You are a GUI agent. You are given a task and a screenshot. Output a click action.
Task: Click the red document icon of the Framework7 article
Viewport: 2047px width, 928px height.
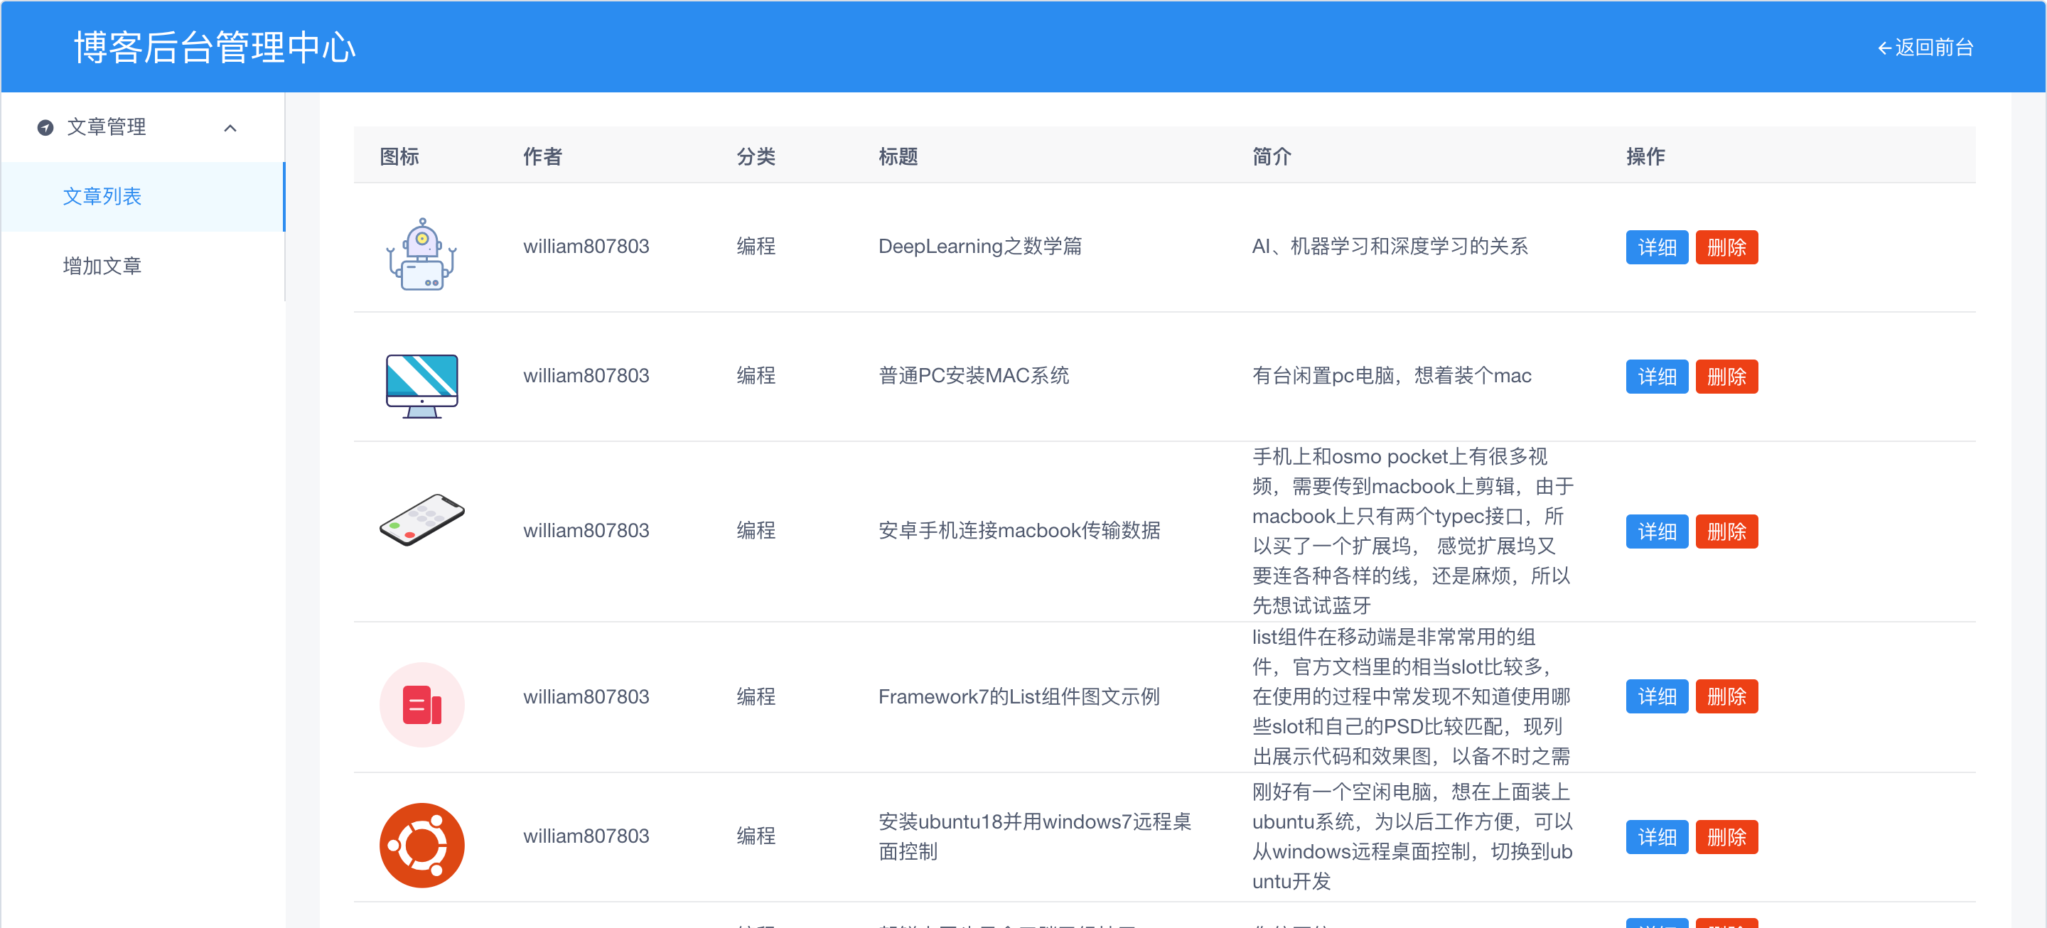coord(422,704)
